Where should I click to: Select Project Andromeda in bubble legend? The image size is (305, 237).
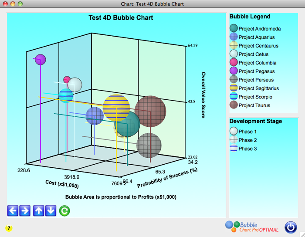(255, 29)
